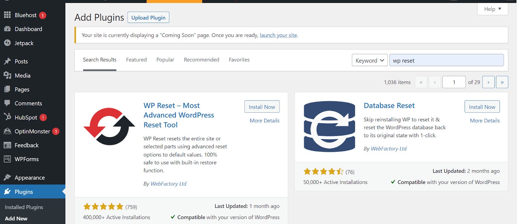Switch to the Favorites tab
517x224 pixels.
[239, 60]
